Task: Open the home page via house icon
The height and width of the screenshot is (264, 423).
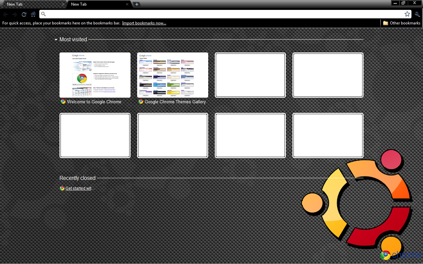Action: (x=33, y=14)
